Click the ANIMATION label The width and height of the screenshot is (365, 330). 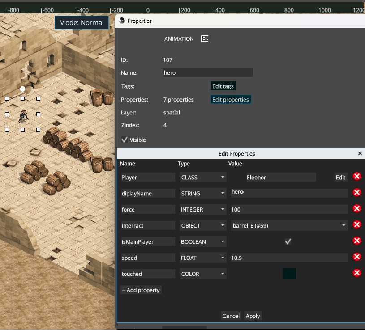(x=179, y=39)
